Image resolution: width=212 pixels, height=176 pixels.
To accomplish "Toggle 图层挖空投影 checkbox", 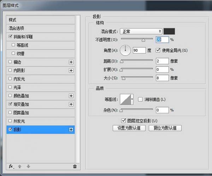I will [123, 121].
